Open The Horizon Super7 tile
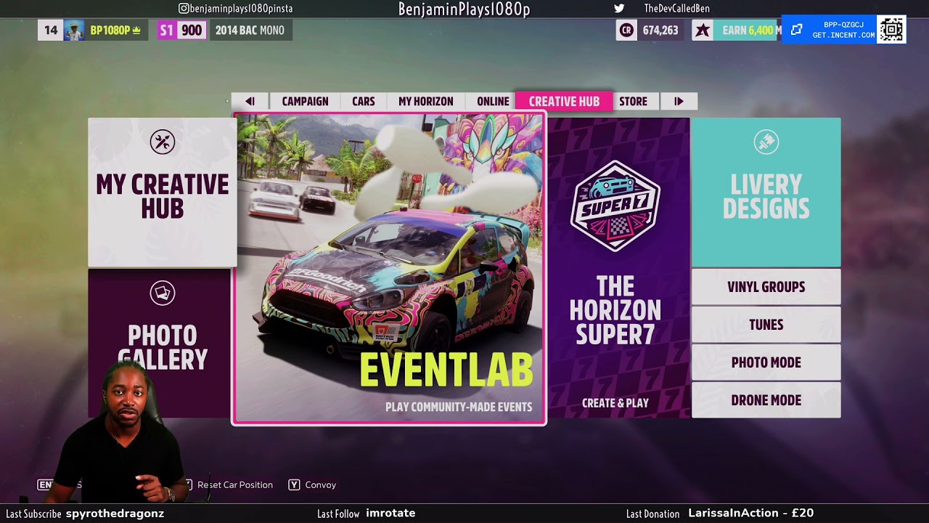Image resolution: width=929 pixels, height=523 pixels. point(618,267)
